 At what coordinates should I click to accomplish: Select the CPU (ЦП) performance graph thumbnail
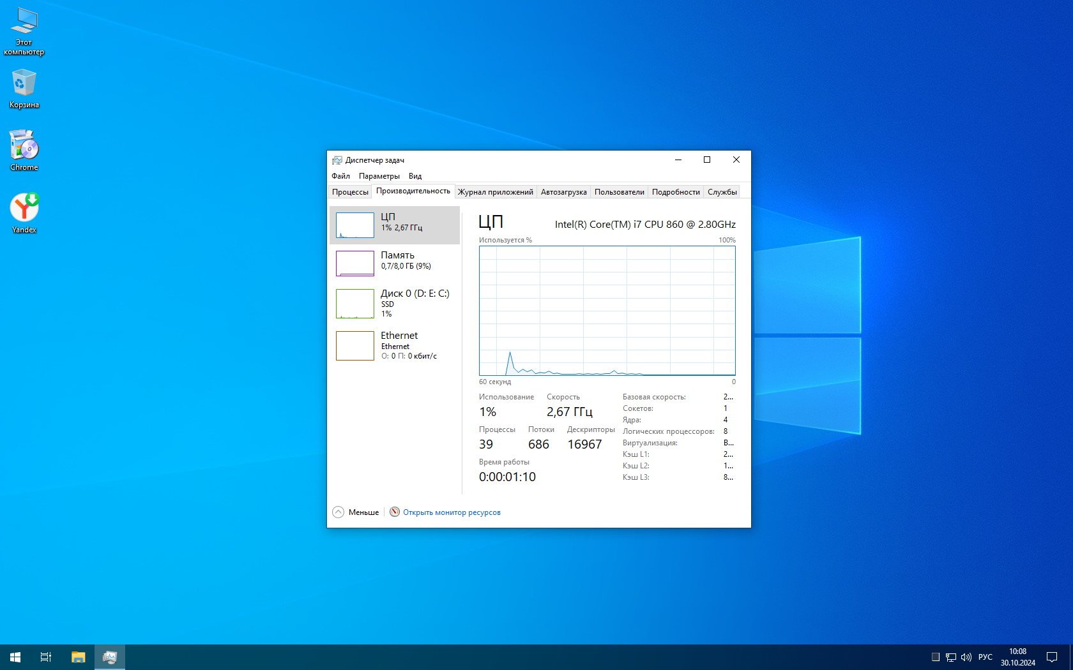point(355,225)
